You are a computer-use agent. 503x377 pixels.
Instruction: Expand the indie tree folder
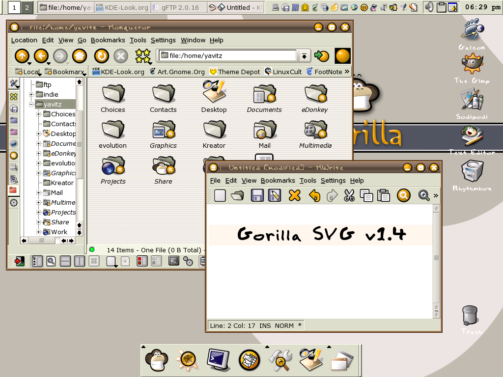point(31,95)
